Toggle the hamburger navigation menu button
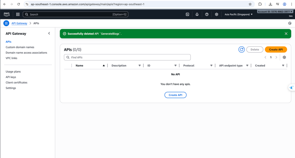Image resolution: width=295 pixels, height=158 pixels. click(6, 23)
